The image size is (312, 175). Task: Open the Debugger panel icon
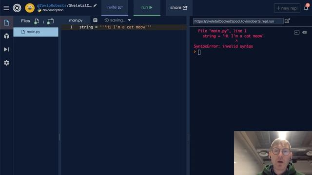(6, 49)
